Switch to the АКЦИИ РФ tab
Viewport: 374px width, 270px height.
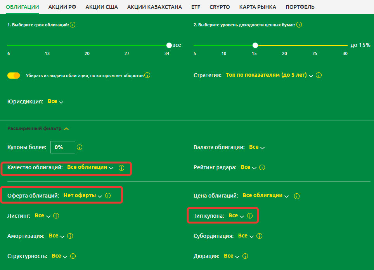62,7
